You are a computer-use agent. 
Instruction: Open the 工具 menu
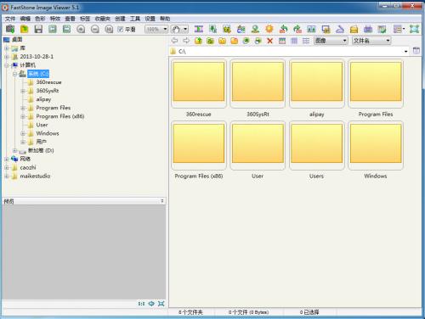[135, 19]
